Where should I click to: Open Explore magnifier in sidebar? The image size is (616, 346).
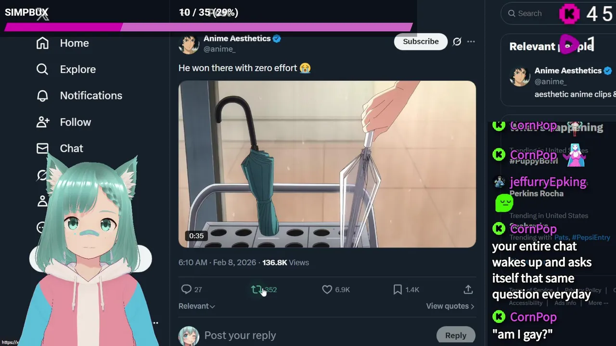(42, 69)
